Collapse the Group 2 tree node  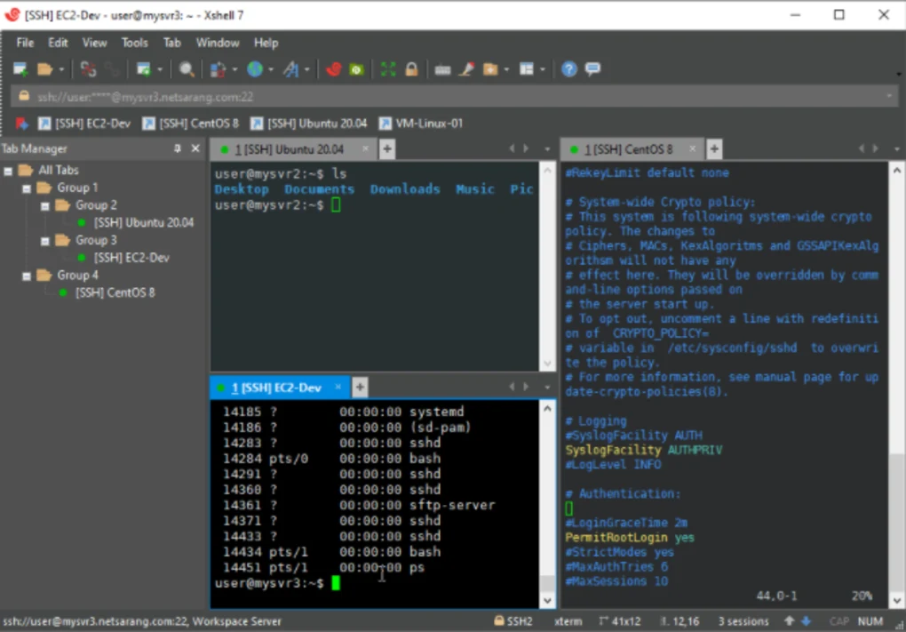[44, 205]
